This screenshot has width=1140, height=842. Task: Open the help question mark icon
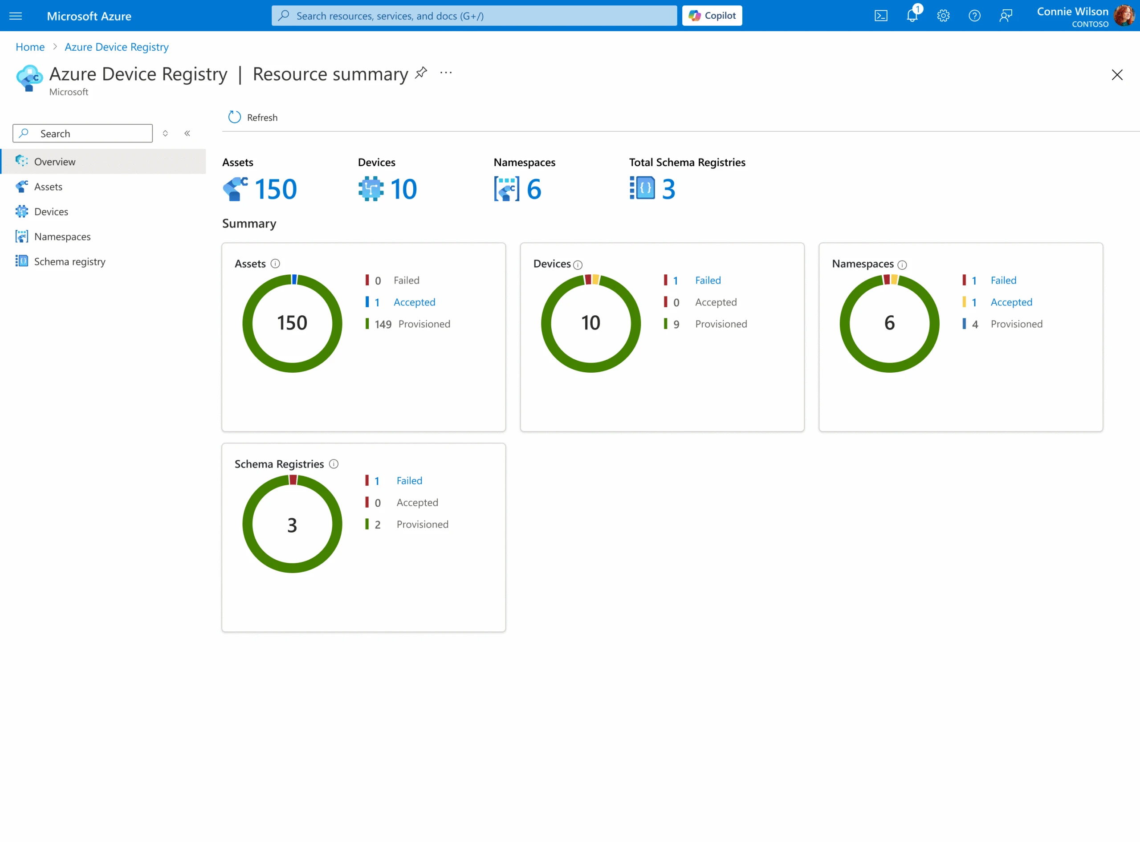(975, 15)
